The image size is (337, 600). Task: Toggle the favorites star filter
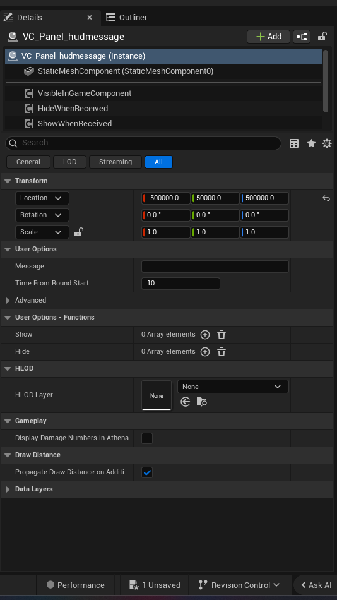point(311,143)
